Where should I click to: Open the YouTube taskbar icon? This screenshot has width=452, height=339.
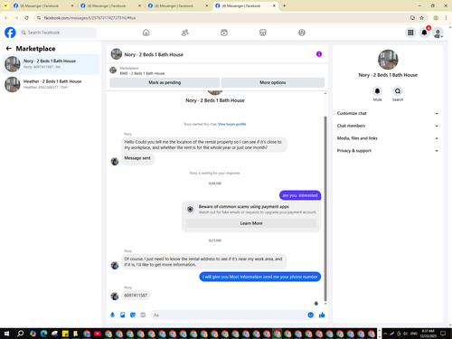98,334
